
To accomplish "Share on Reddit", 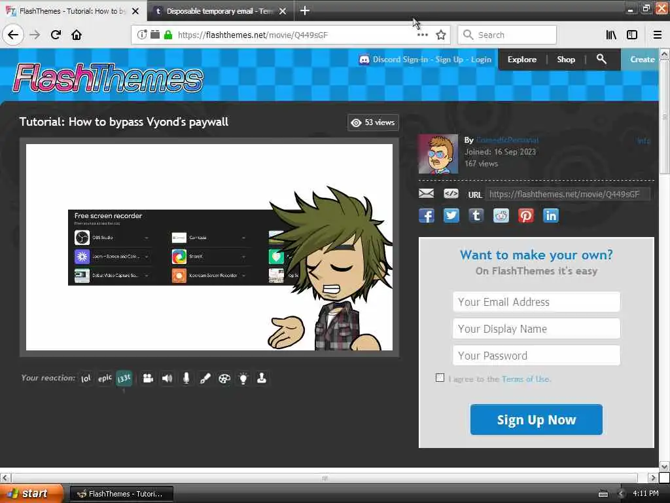I will point(501,215).
